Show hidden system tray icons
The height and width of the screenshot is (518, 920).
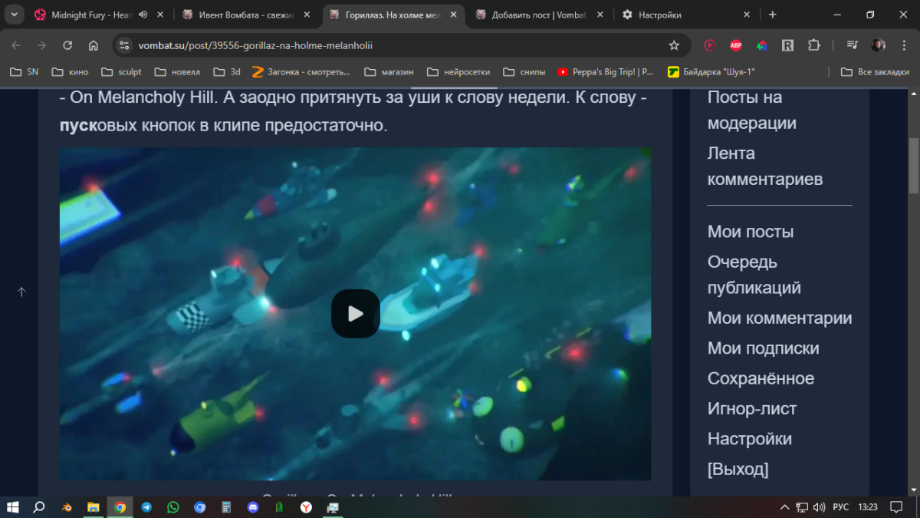[784, 507]
